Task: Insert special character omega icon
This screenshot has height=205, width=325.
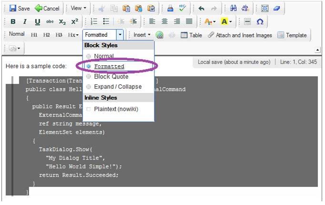Action: (260, 21)
